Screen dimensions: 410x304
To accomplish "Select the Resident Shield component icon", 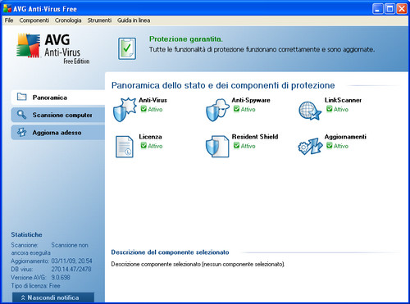I will tap(217, 147).
